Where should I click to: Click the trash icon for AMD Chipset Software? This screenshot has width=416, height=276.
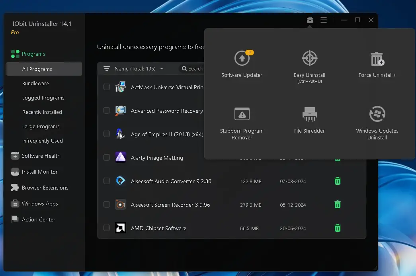(x=337, y=228)
